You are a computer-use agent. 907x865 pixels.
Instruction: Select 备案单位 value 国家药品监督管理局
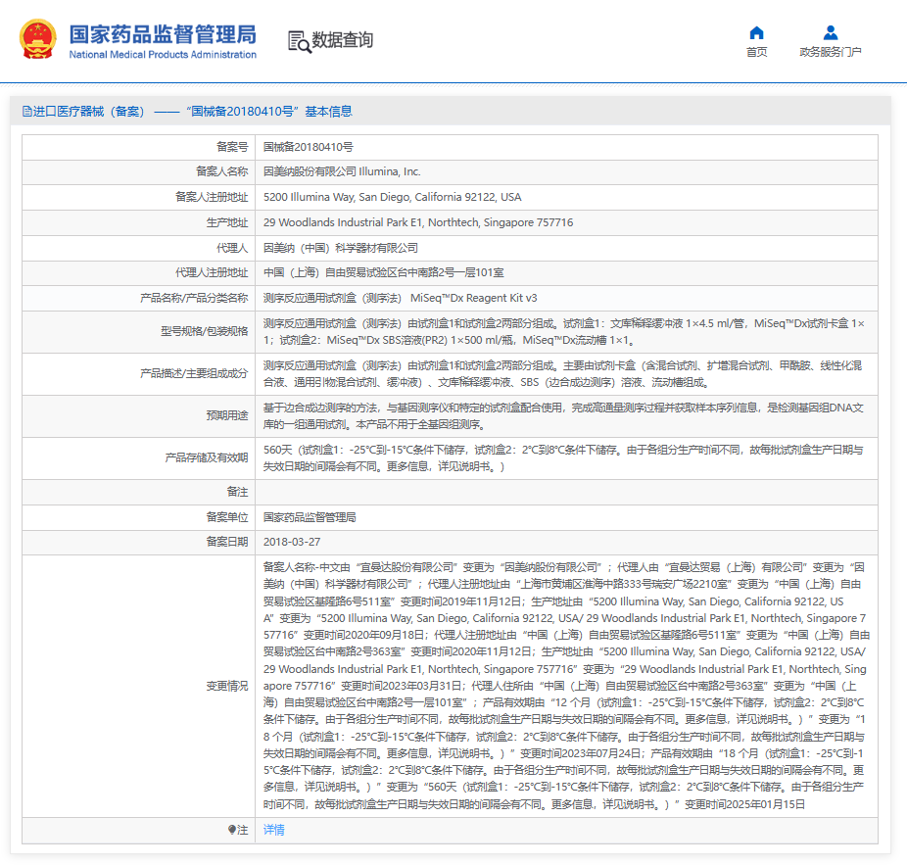click(x=310, y=517)
